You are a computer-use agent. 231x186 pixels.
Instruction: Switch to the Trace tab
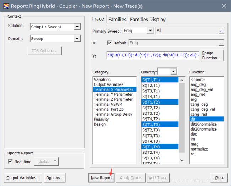click(x=98, y=19)
